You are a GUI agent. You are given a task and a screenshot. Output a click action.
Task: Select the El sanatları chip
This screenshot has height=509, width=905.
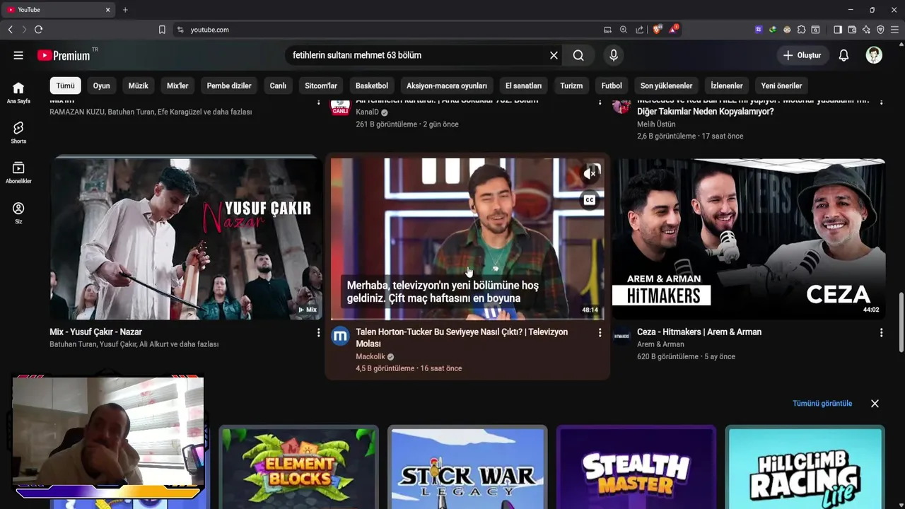point(523,86)
